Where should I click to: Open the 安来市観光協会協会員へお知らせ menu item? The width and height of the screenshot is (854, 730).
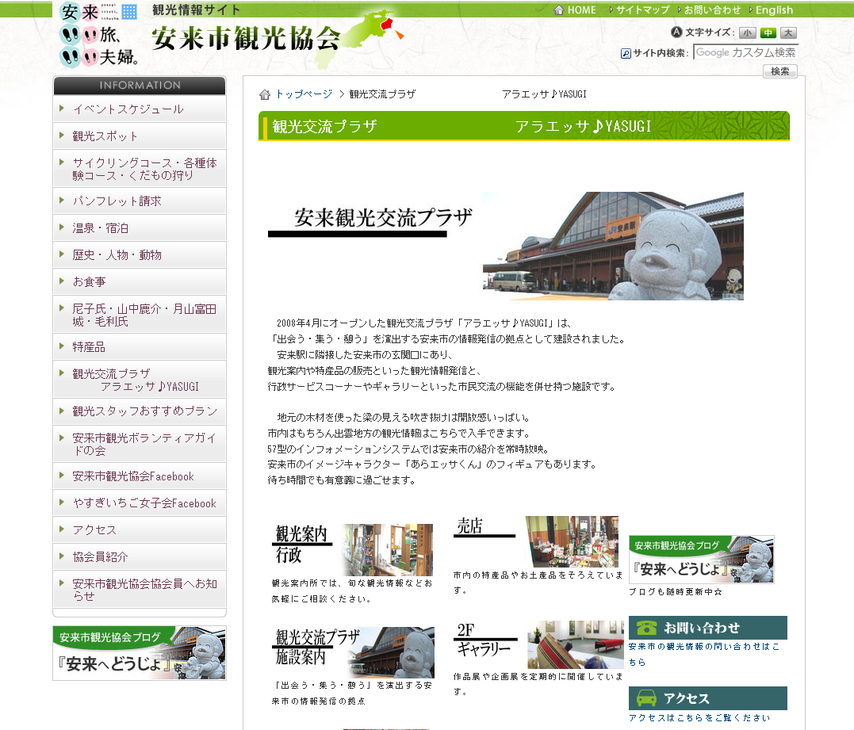[x=140, y=590]
